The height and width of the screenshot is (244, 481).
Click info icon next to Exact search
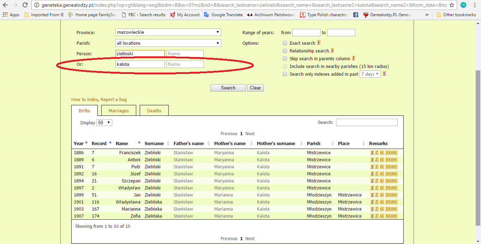(318, 43)
